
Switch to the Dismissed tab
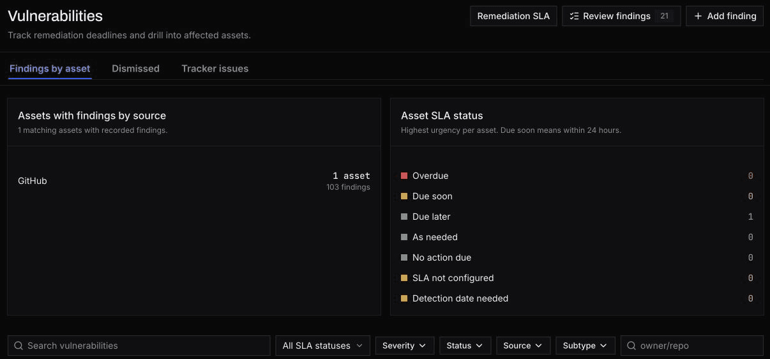pos(135,68)
